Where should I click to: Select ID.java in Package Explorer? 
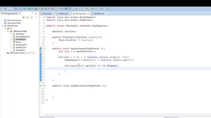point(18,42)
